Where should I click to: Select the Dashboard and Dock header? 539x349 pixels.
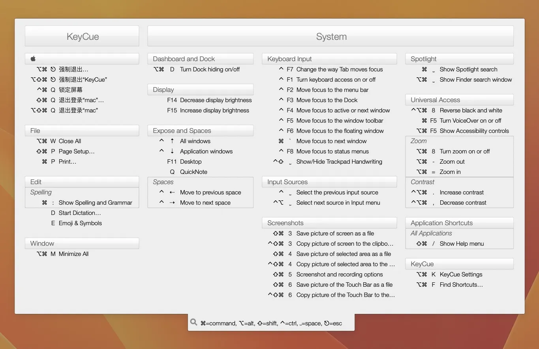coord(201,59)
